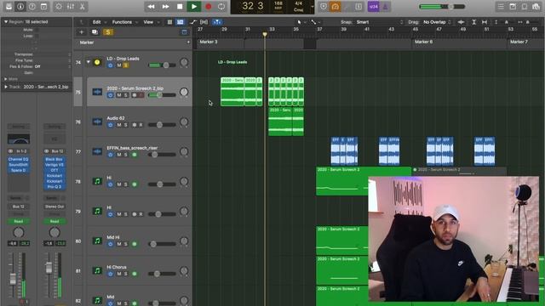545x306 pixels.
Task: Click the LD - Drop Leads track icon
Action: [x=97, y=62]
